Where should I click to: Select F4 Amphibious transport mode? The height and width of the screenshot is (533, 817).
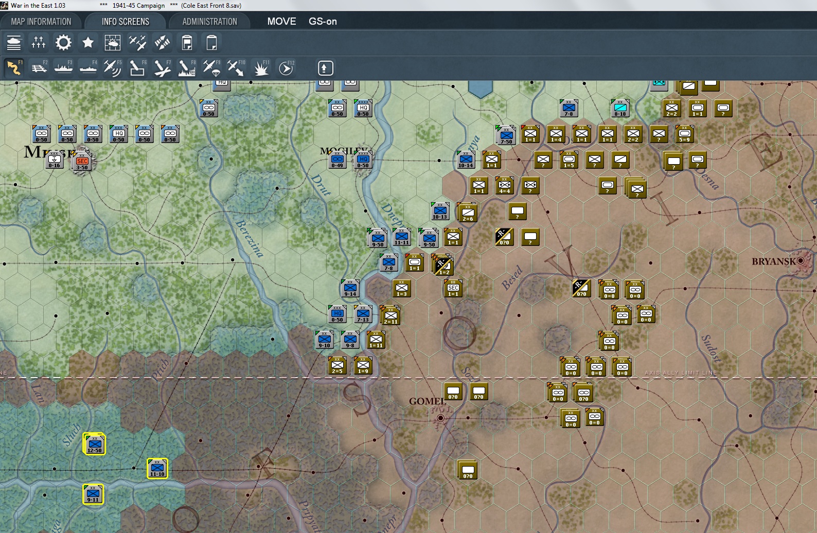click(88, 68)
